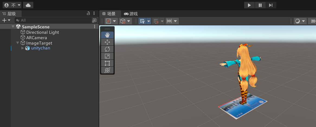Image resolution: width=316 pixels, height=127 pixels.
Task: Start Play mode
Action: [x=249, y=5]
